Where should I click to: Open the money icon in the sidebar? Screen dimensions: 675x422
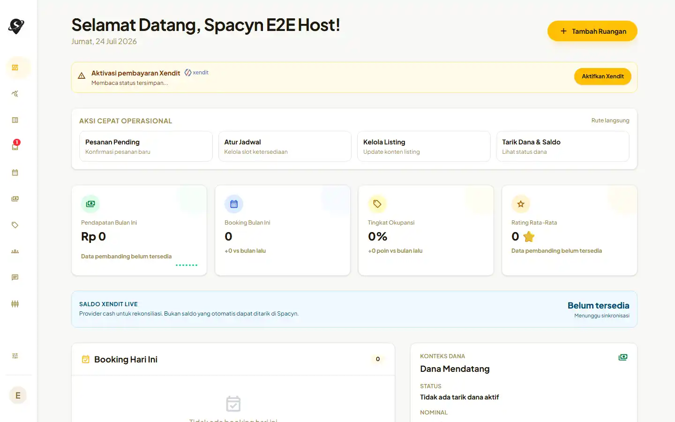point(15,199)
